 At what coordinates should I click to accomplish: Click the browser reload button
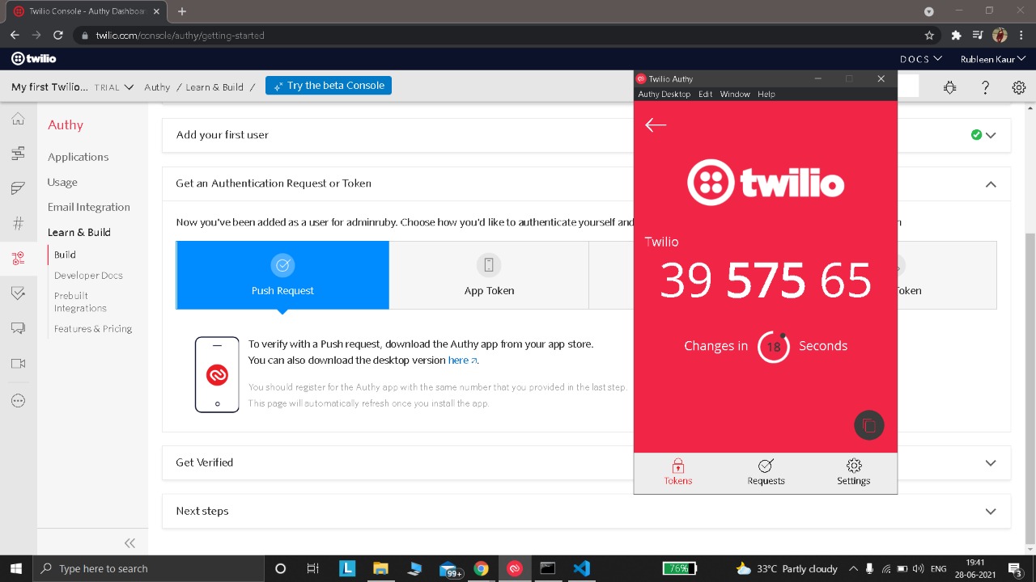click(x=58, y=35)
